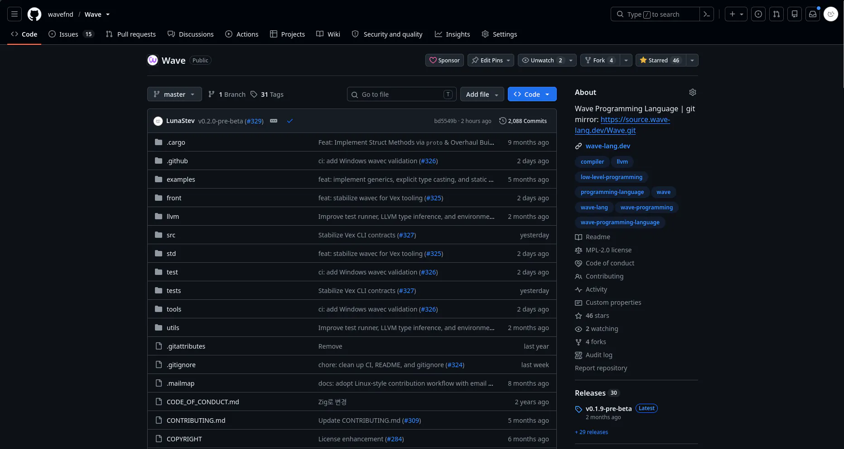Image resolution: width=844 pixels, height=449 pixels.
Task: Expand the Edit Pins dropdown
Action: [x=491, y=60]
